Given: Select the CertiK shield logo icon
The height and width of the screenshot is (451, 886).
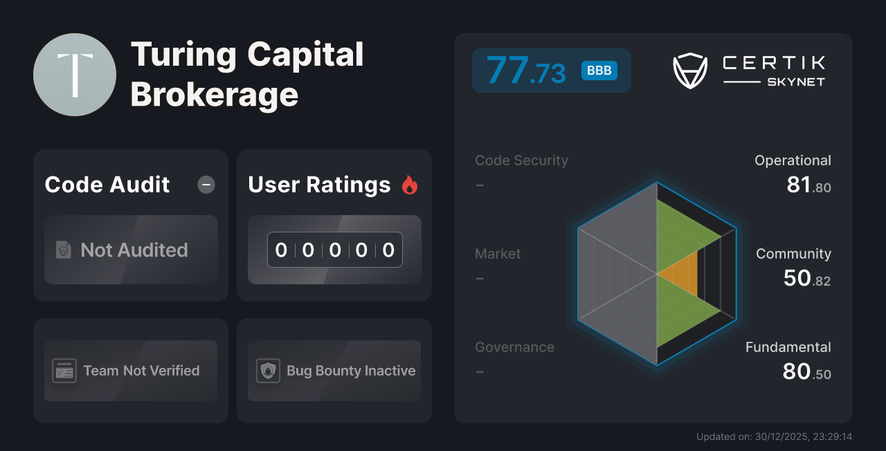Looking at the screenshot, I should point(689,70).
